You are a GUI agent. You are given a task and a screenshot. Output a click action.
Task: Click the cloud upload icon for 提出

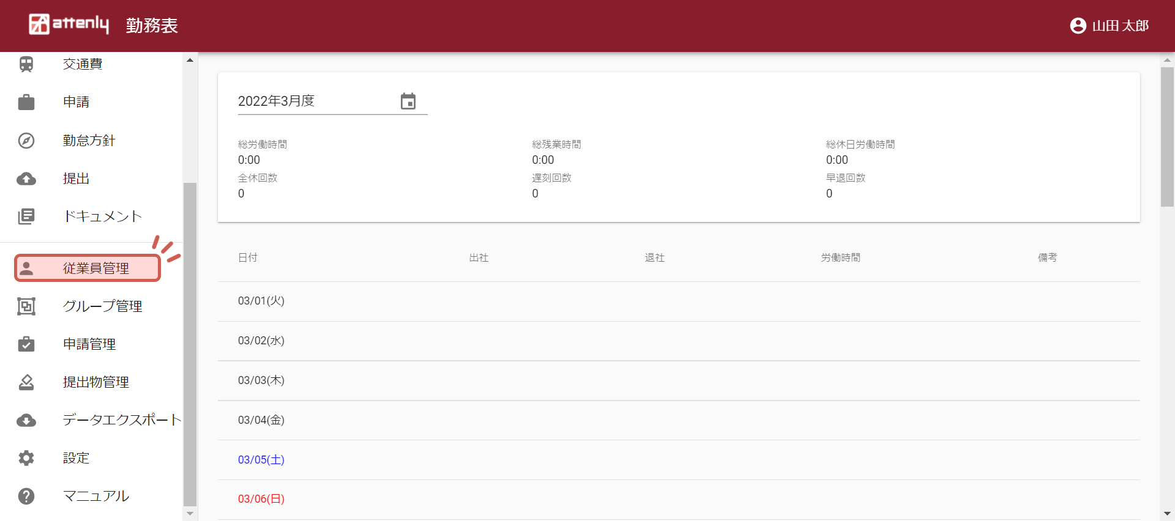point(26,179)
